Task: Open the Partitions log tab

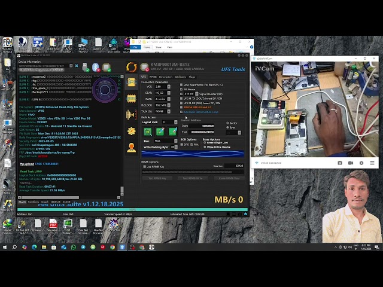Action: 34,202
